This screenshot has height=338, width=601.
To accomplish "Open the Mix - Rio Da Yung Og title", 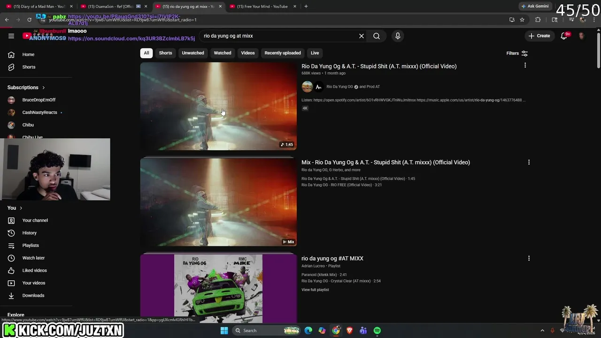I will 385,162.
